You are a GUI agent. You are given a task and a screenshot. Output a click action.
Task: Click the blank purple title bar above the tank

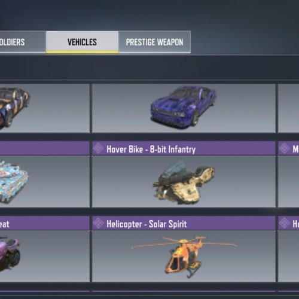45,148
